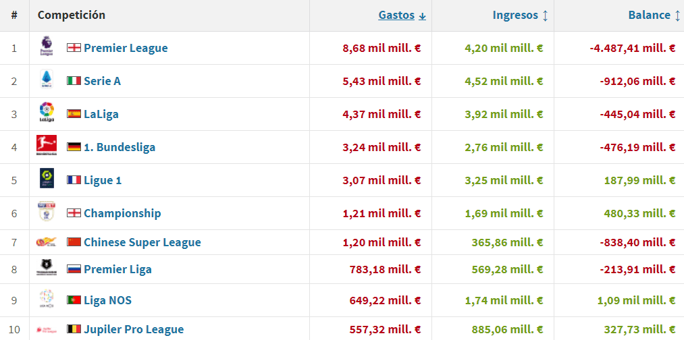Screen dimensions: 684x340
Task: Open the Chinese Super League link
Action: [x=142, y=242]
